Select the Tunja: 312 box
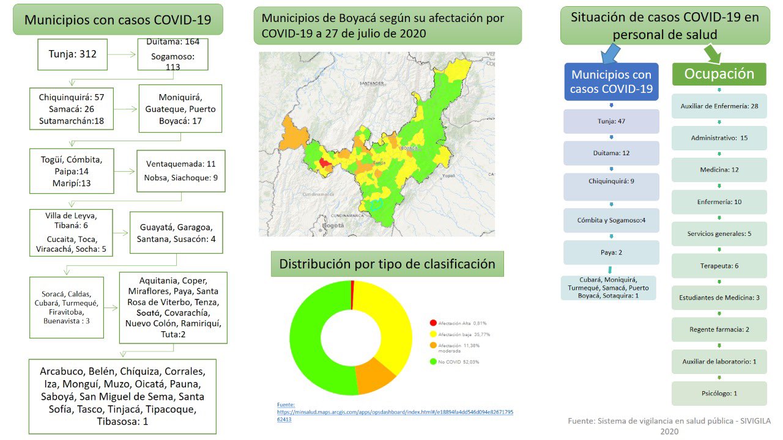The image size is (783, 440). click(x=72, y=54)
